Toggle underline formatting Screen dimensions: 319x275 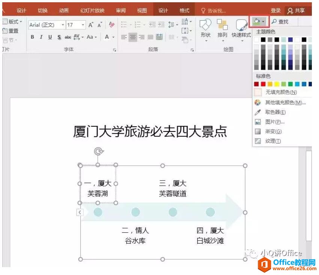[50, 37]
